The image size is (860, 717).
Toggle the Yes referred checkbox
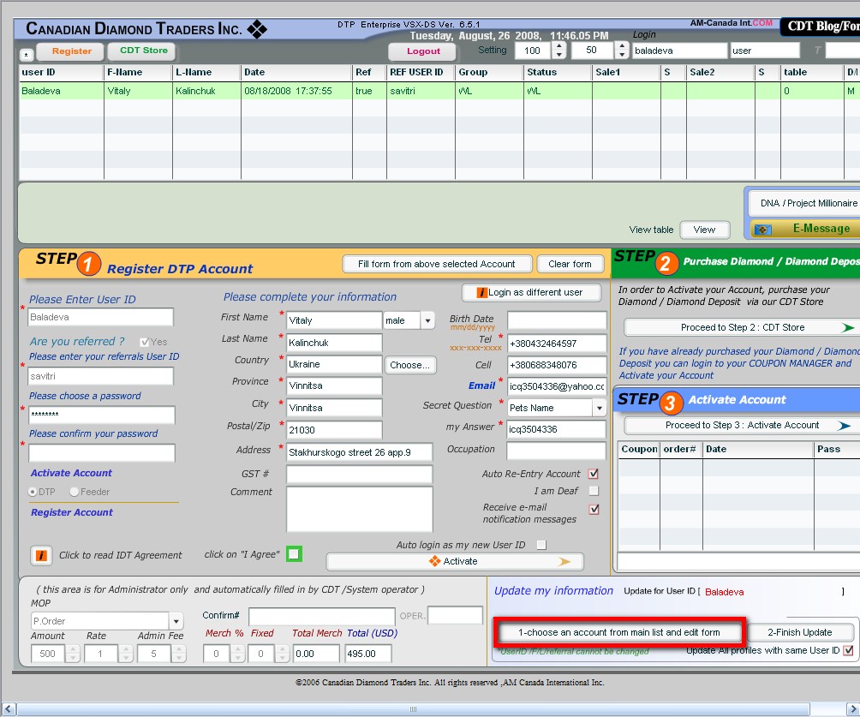pos(145,342)
